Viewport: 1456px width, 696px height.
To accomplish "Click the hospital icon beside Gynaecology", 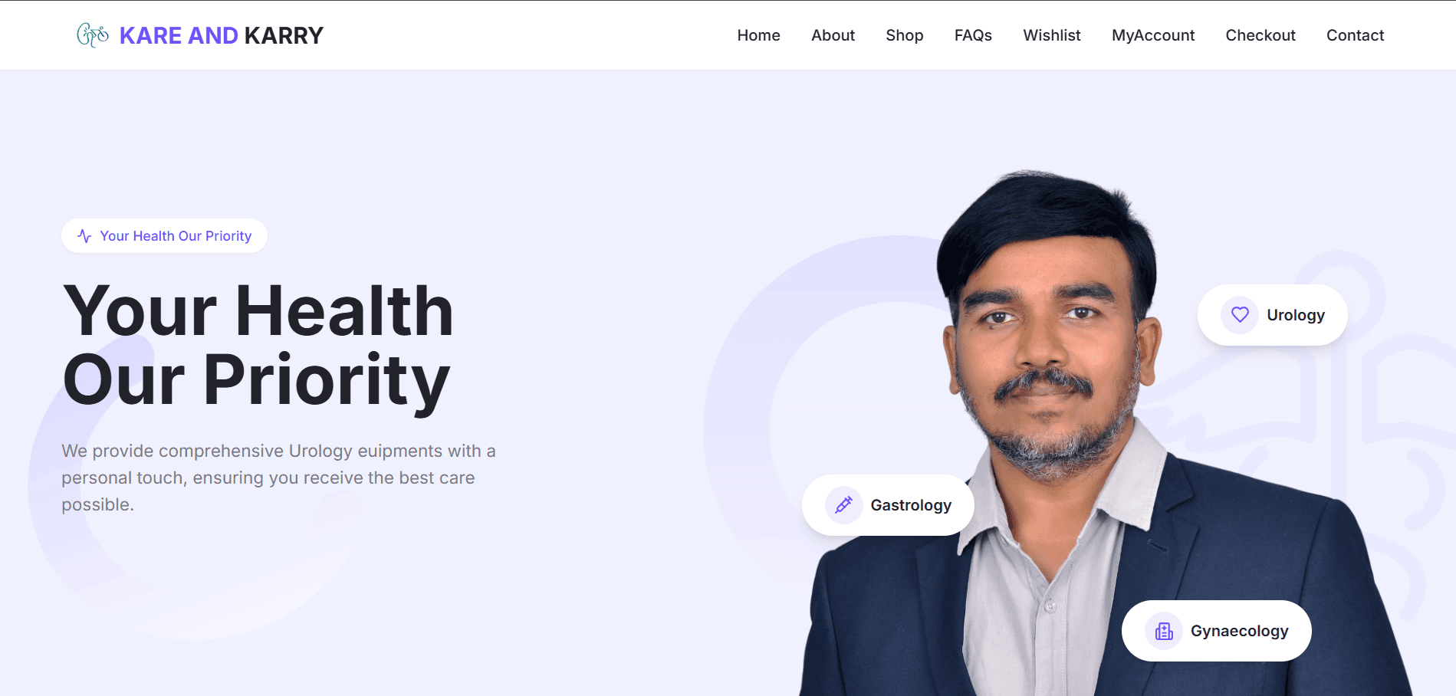I will [x=1164, y=631].
